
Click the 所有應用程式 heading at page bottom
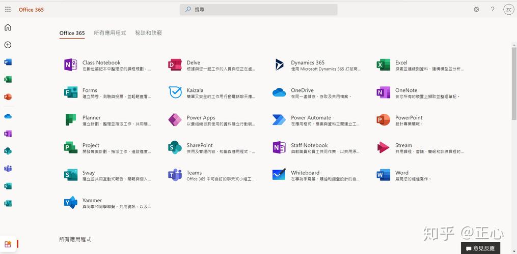point(75,239)
